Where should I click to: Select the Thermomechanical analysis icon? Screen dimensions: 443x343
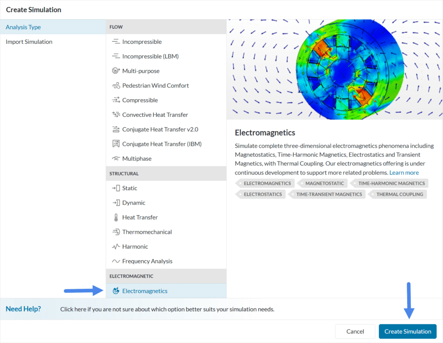click(x=116, y=232)
